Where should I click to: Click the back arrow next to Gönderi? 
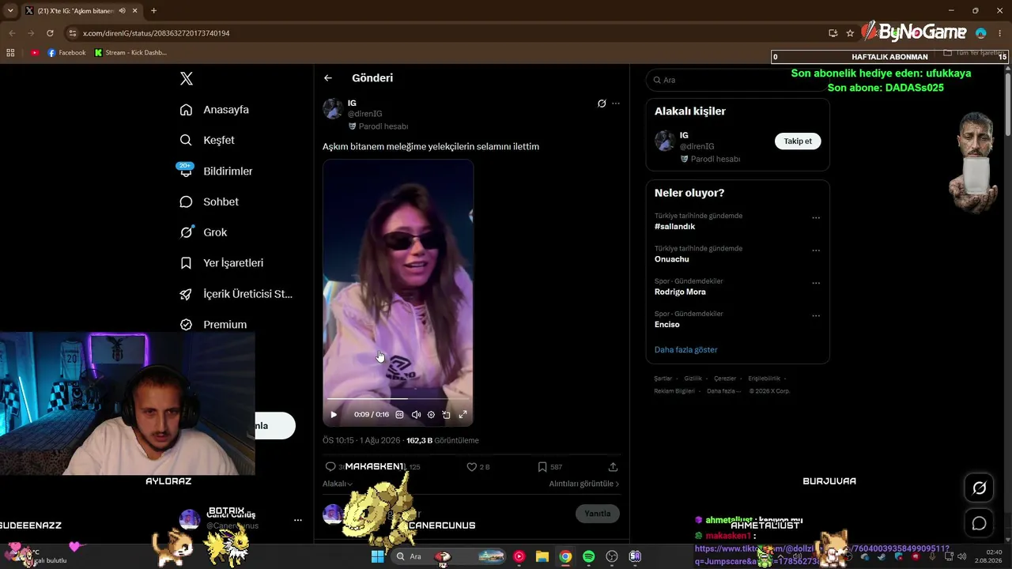click(x=328, y=78)
